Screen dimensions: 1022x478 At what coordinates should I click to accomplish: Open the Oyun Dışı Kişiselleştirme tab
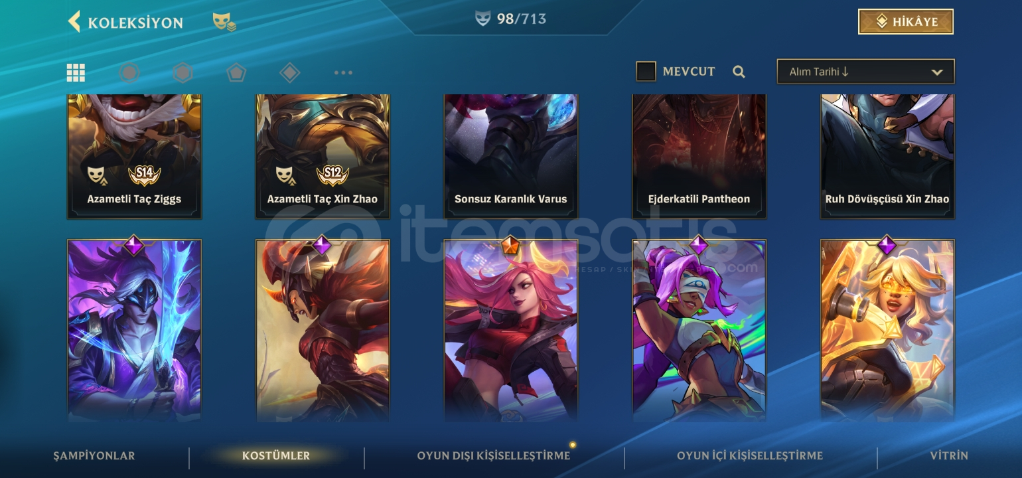point(494,456)
